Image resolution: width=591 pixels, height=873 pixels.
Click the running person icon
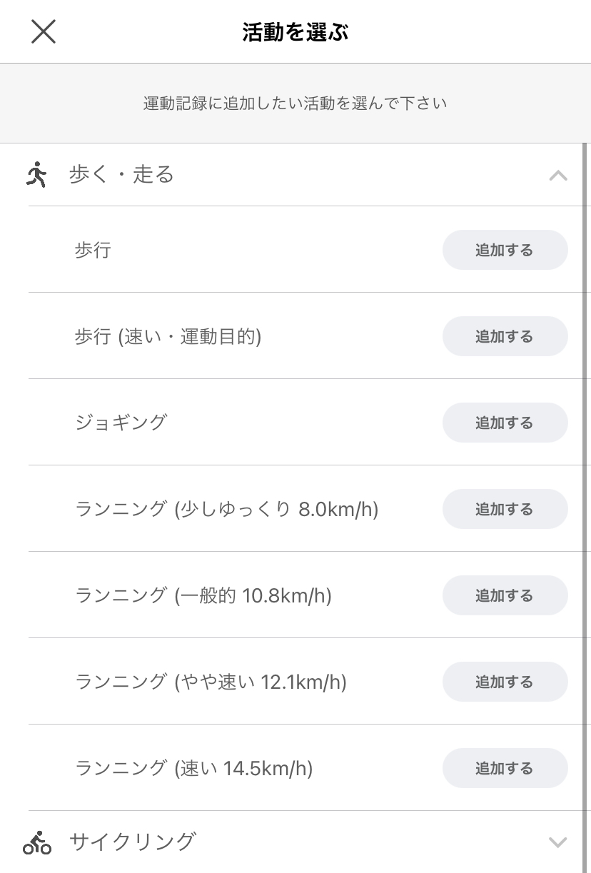[x=36, y=175]
